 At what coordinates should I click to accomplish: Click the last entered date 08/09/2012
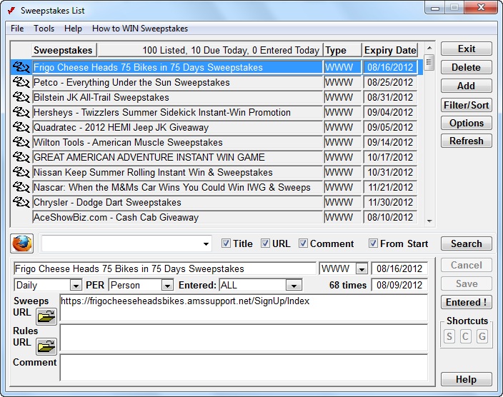point(399,285)
